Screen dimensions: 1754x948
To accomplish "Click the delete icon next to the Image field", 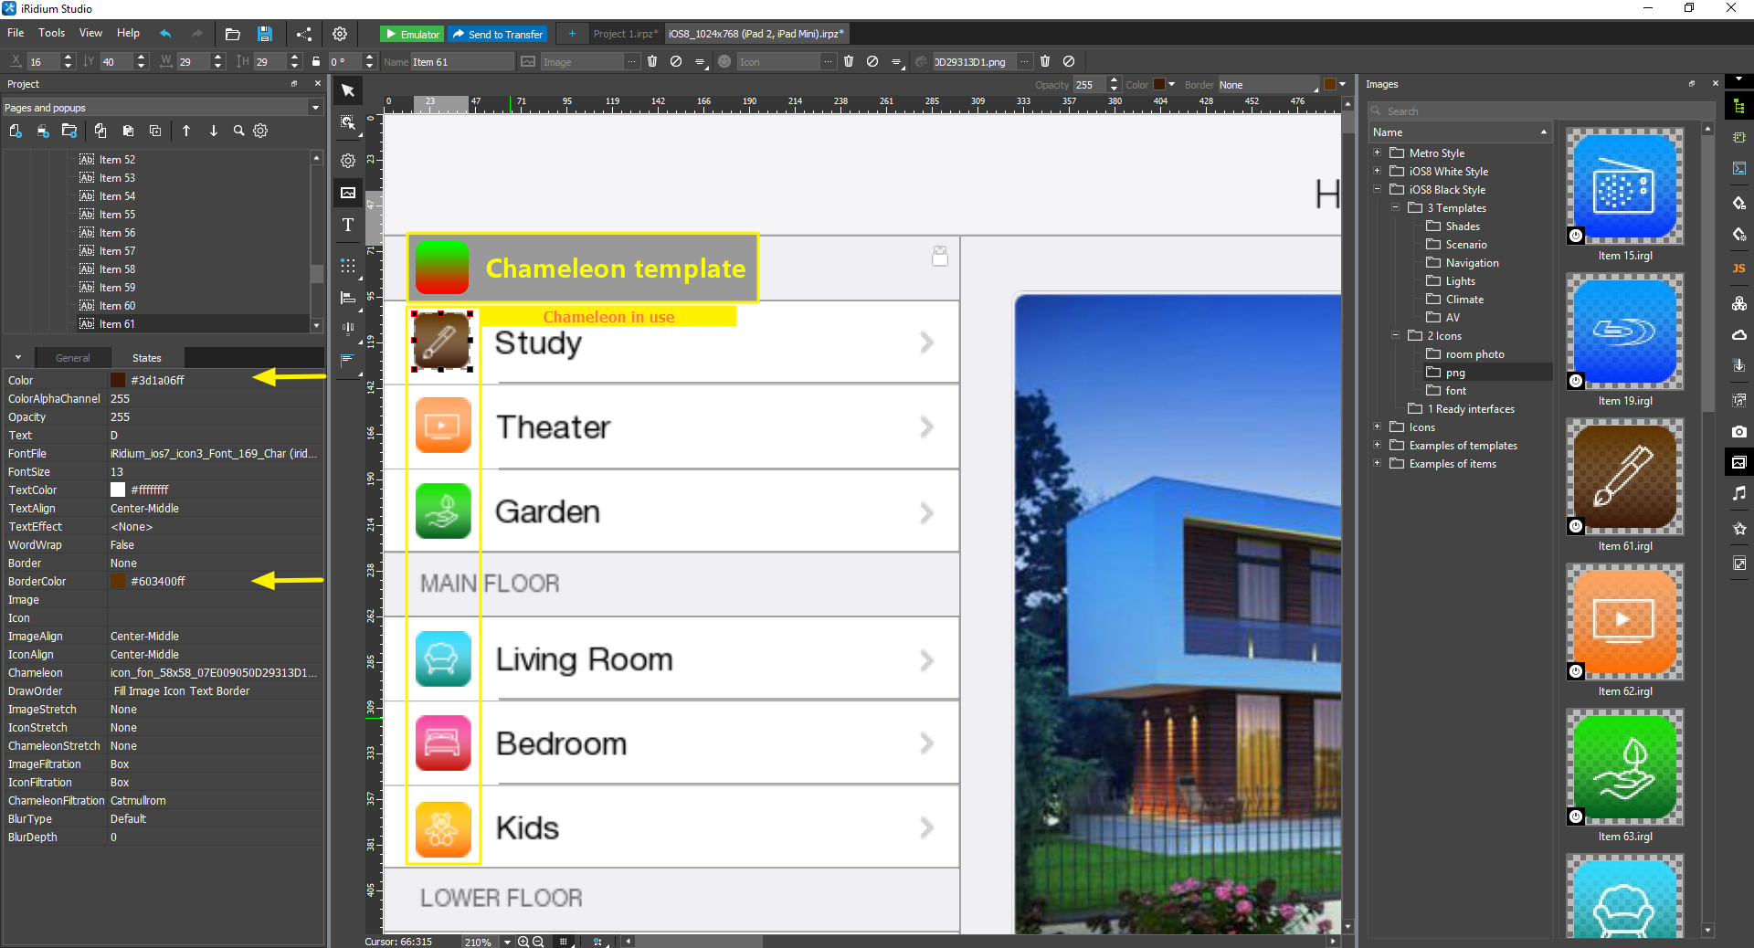I will click(652, 61).
